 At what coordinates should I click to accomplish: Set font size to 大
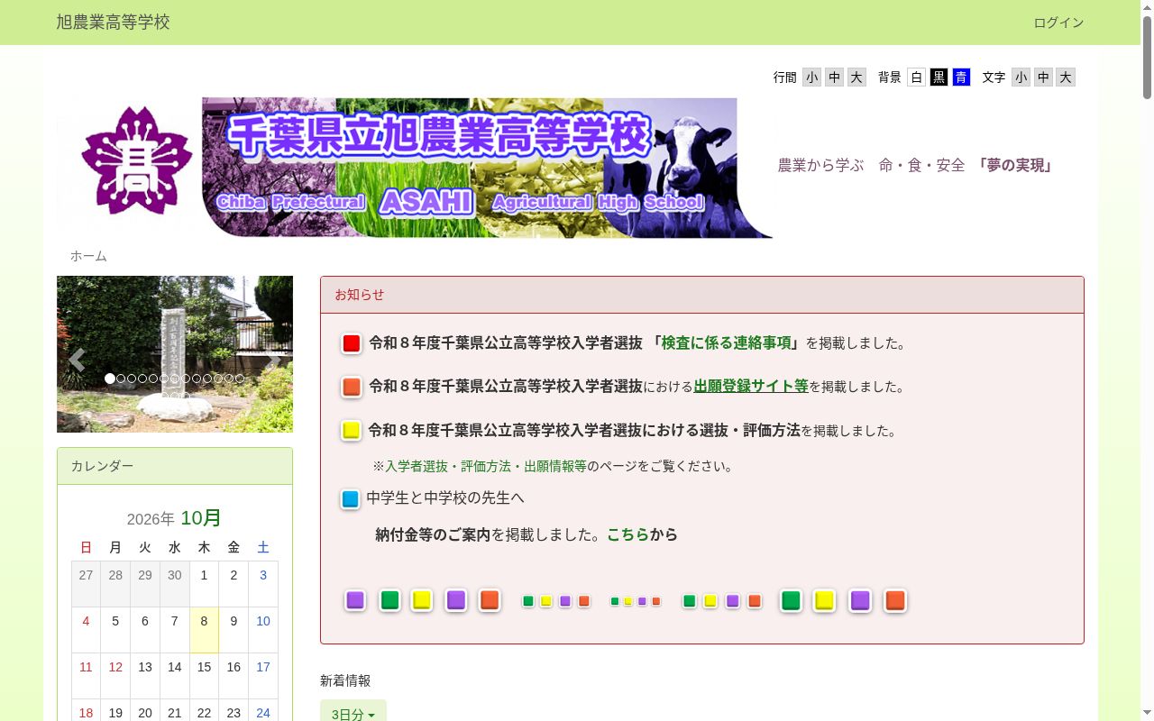(1066, 78)
